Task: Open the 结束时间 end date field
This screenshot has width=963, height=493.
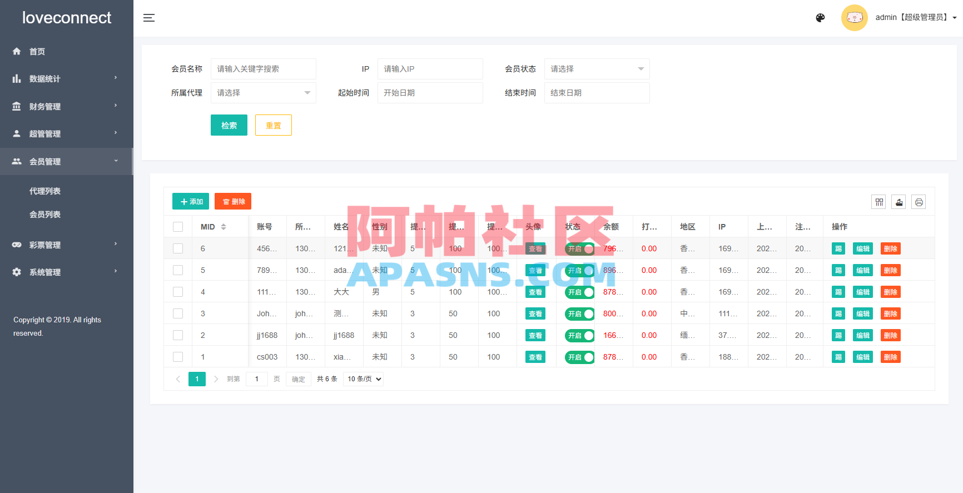Action: pos(597,93)
